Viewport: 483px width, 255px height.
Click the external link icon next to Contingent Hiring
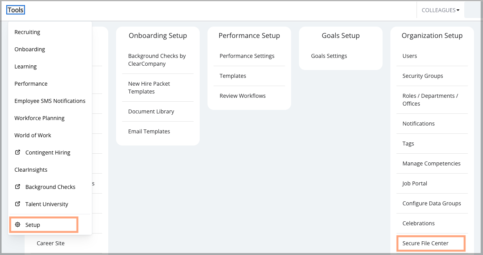(x=17, y=152)
